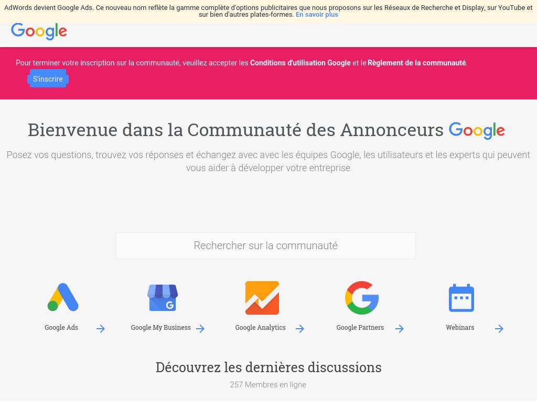This screenshot has width=537, height=402.
Task: Select the Google Analytics chart icon
Action: pos(262,297)
